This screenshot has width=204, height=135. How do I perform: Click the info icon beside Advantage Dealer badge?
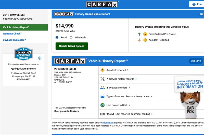(40, 58)
